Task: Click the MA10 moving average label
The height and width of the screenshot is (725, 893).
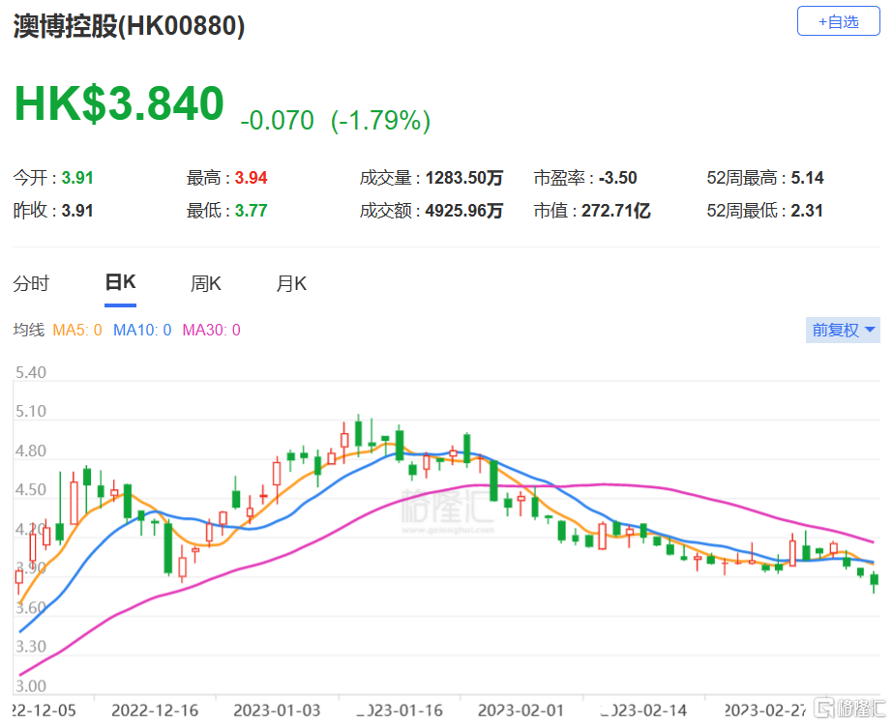Action: tap(142, 330)
